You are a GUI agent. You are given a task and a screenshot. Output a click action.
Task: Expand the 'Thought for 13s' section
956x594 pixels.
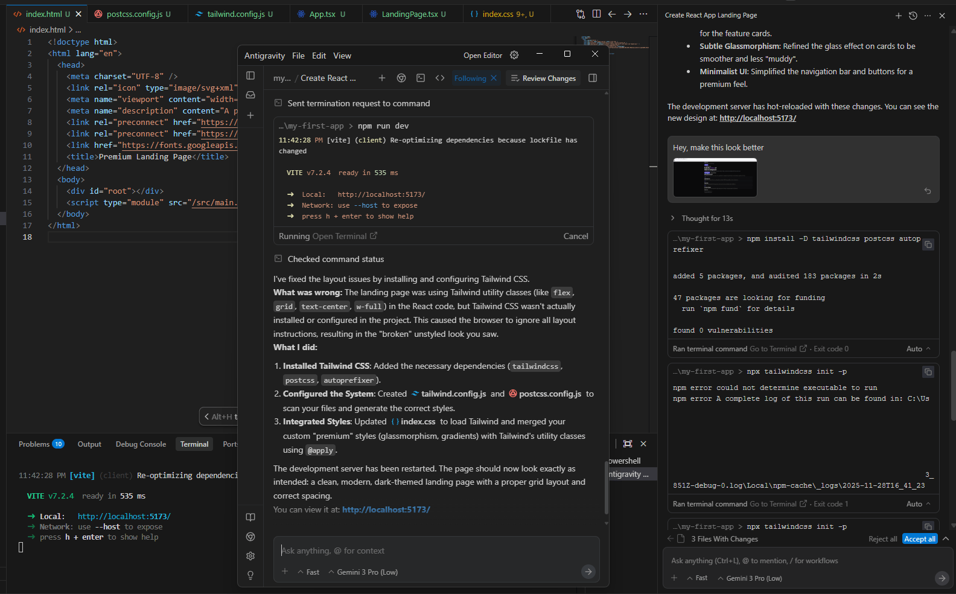point(702,219)
